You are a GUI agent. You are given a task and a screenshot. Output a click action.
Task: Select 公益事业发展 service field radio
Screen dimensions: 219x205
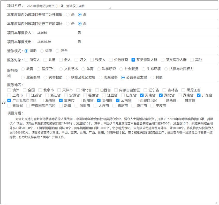tap(123, 77)
